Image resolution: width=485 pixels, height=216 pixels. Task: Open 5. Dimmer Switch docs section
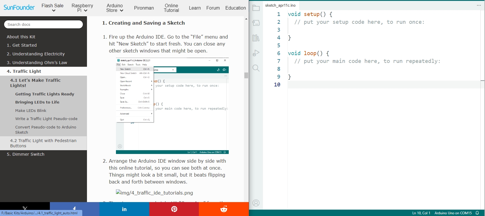click(26, 154)
